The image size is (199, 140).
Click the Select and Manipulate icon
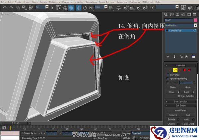coord(119,8)
